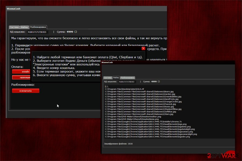
Task: Click the back WannaCash window title bar
Action: click(x=86, y=9)
